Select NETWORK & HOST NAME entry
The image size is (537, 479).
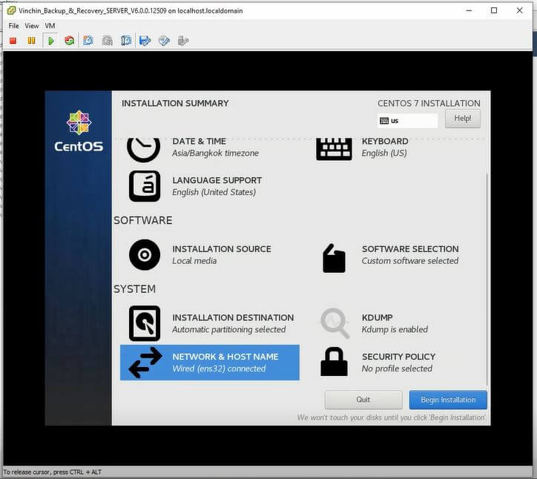[x=210, y=363]
